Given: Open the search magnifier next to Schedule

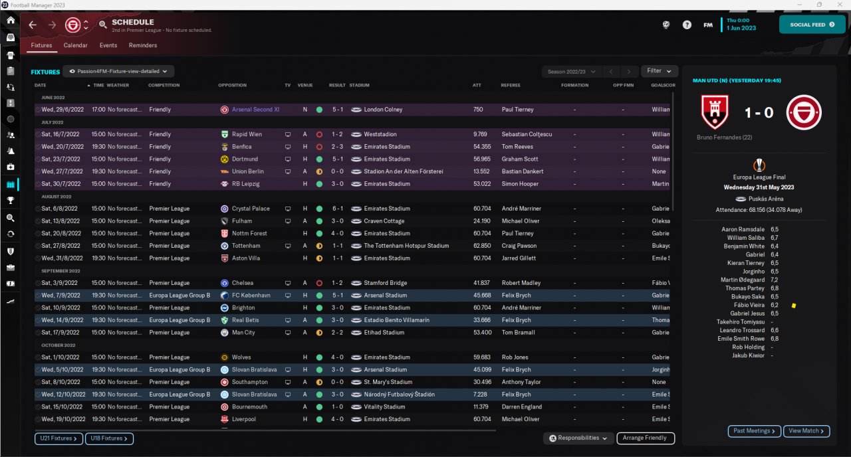Looking at the screenshot, I should (102, 25).
